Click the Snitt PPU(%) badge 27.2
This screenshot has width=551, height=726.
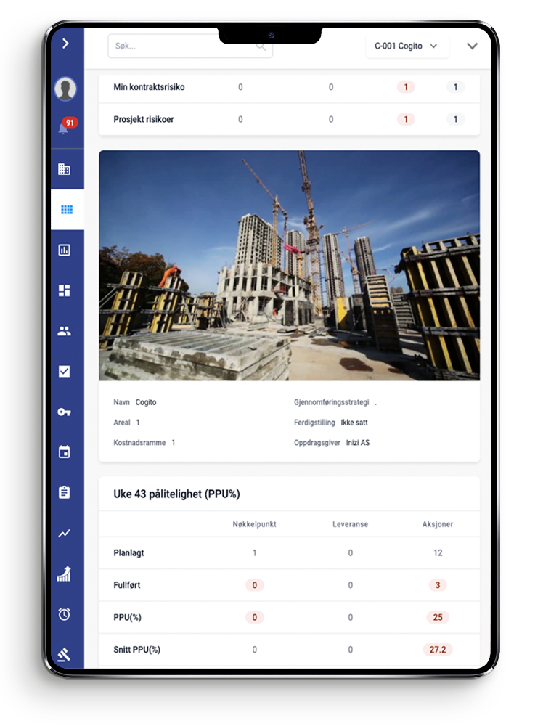pos(438,650)
